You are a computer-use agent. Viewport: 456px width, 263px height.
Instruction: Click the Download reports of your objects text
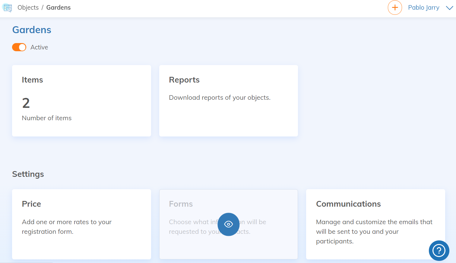(220, 98)
